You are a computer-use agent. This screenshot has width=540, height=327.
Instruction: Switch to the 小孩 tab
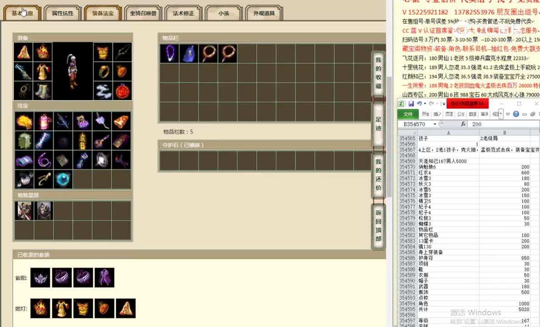[x=223, y=13]
